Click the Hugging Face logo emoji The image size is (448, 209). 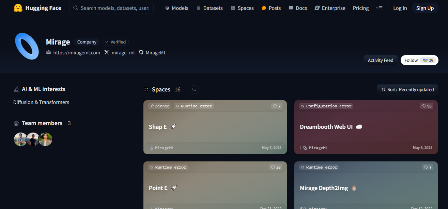coord(18,8)
